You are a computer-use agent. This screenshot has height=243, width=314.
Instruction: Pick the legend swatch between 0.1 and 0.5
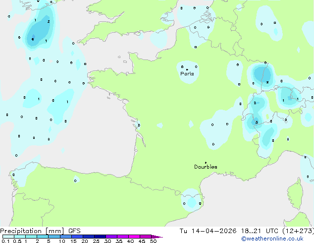click(8, 237)
